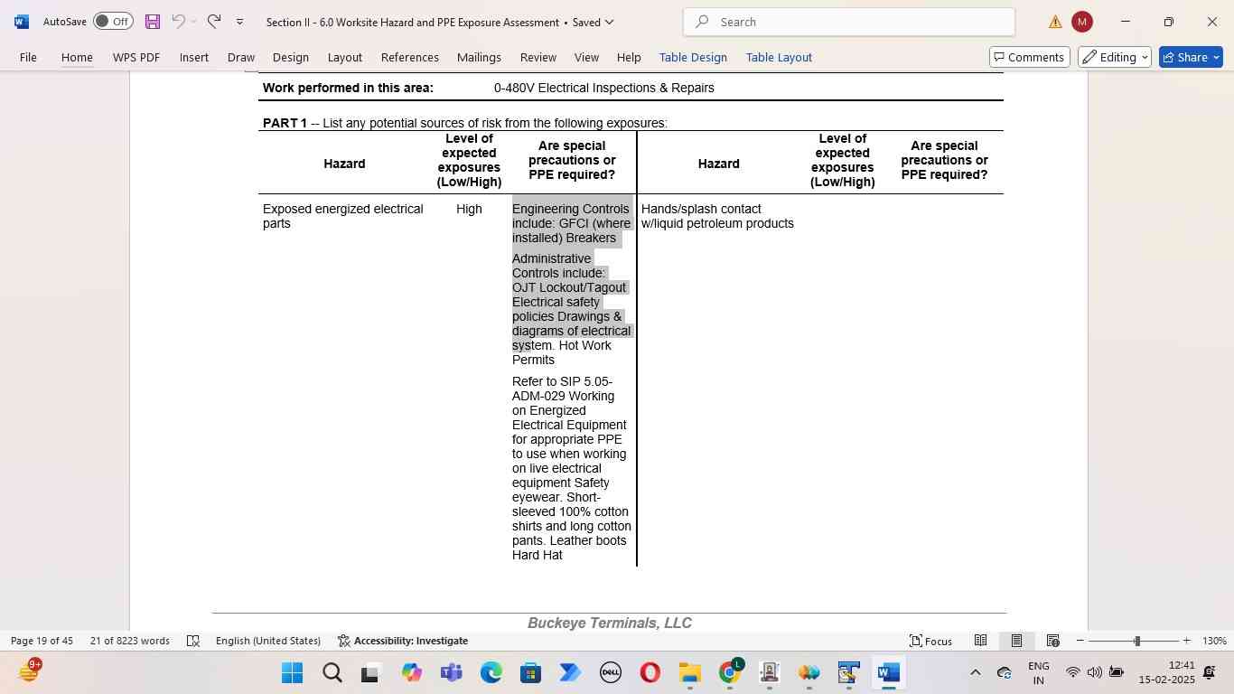Click the Undo arrow icon
This screenshot has width=1234, height=694.
[x=179, y=22]
